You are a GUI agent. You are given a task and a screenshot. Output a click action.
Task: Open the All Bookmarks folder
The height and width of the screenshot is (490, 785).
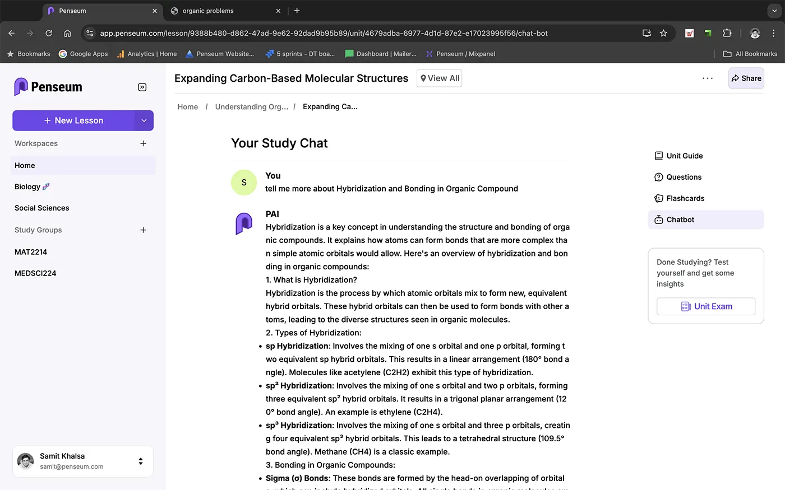(750, 54)
